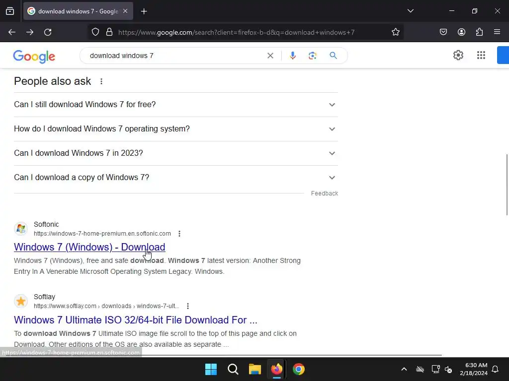Open more options for Softlay result

[x=188, y=306]
